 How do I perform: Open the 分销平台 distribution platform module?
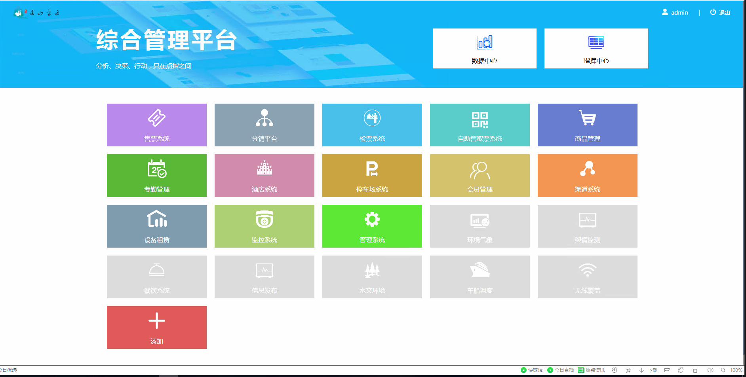264,125
